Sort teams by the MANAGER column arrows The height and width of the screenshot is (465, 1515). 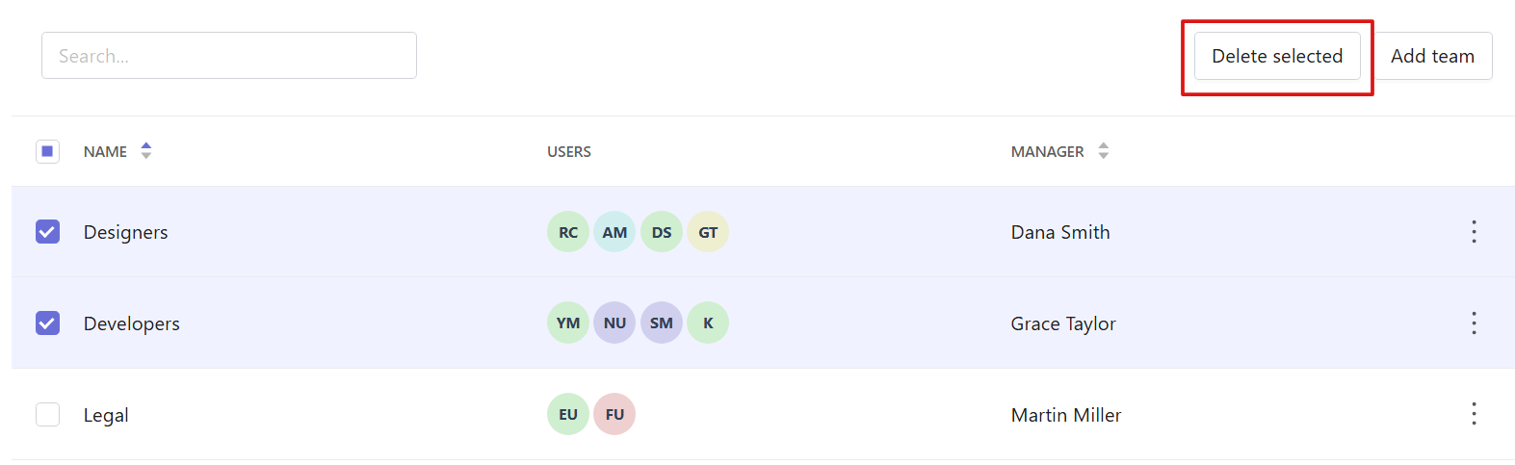coord(1104,150)
